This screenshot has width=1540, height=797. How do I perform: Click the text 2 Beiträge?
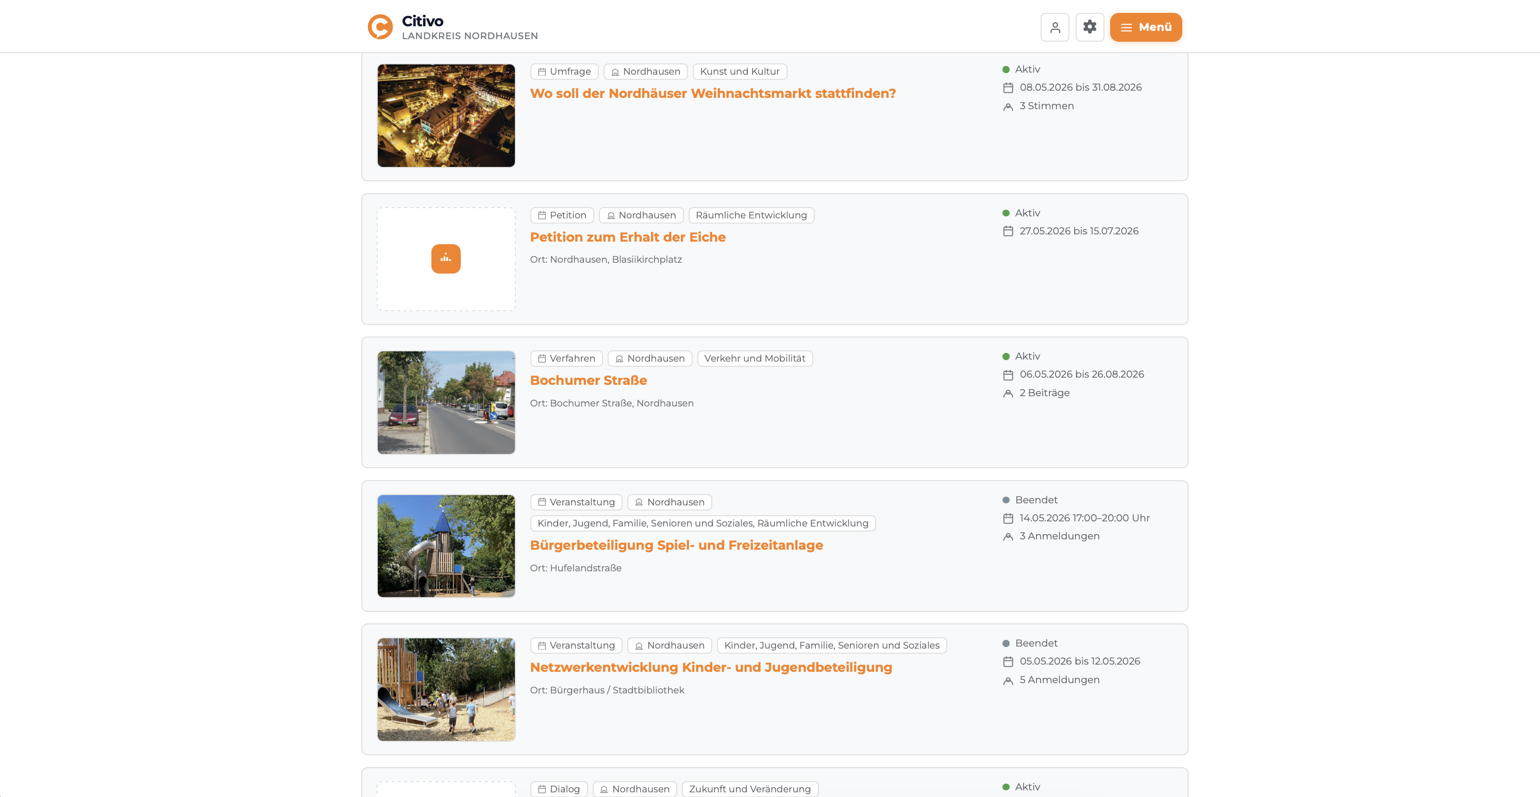click(x=1044, y=393)
